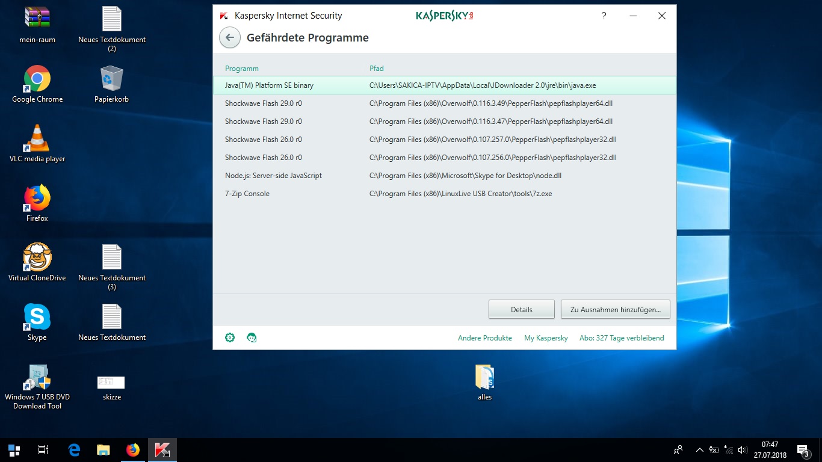822x462 pixels.
Task: Select Neues Textdokument (2) file
Action: 112,29
